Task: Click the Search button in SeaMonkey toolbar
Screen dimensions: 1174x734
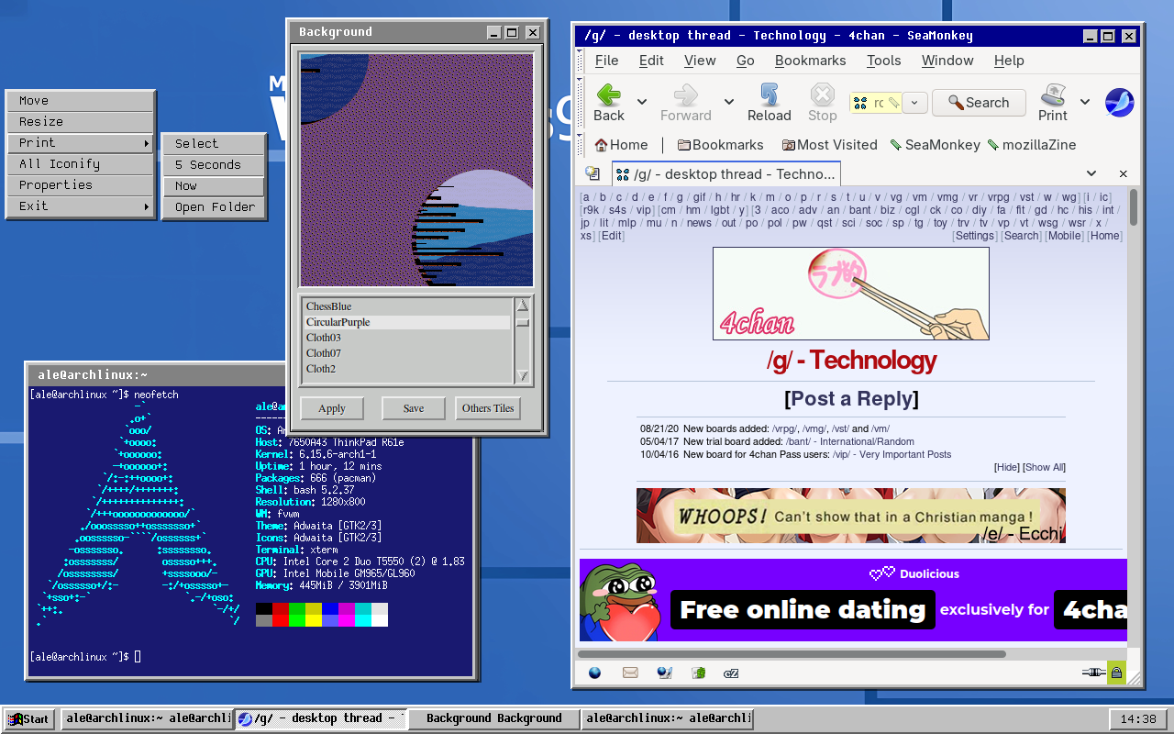Action: click(x=979, y=103)
